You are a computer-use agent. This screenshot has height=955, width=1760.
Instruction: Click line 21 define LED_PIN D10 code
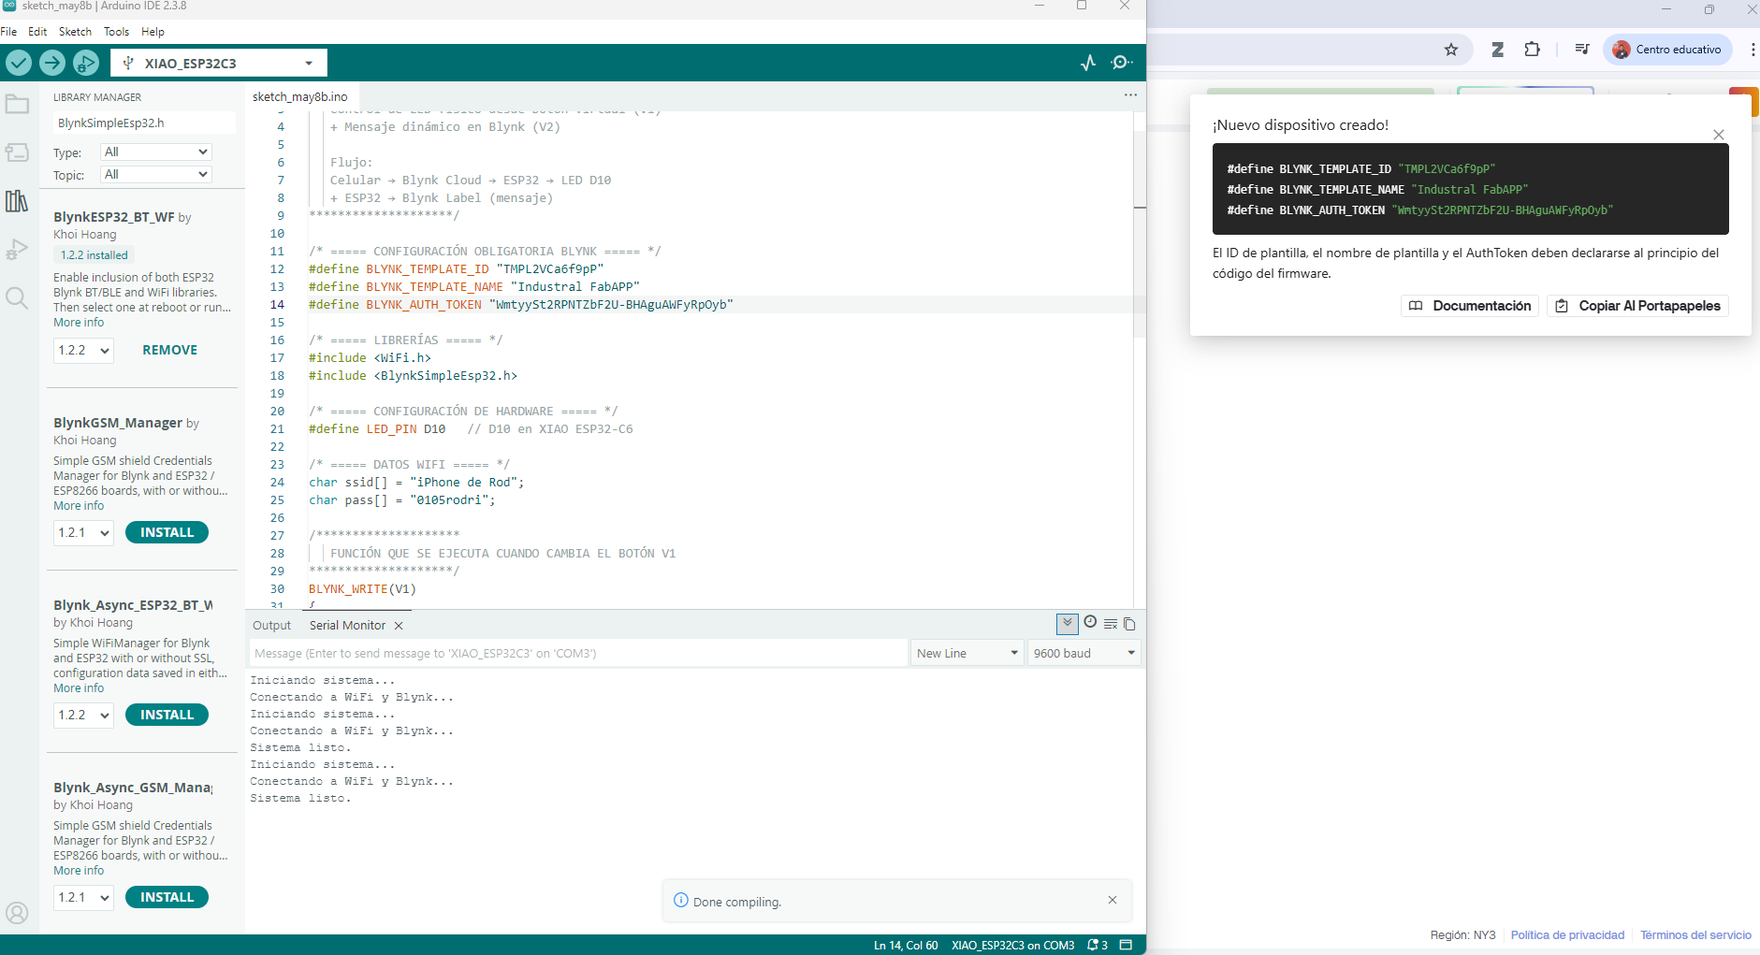pos(377,429)
